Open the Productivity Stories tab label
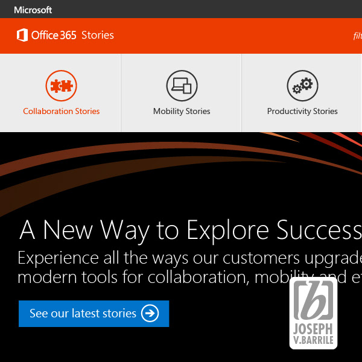The width and height of the screenshot is (362, 362). pyautogui.click(x=302, y=111)
